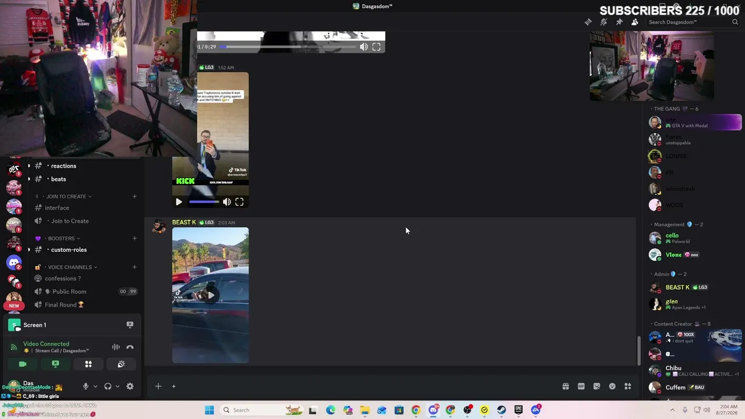Add a channel to JOIN TO CREATE category
745x419 pixels.
coord(134,197)
